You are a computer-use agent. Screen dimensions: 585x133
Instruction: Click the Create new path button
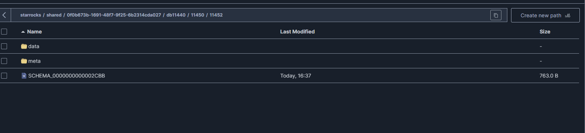coord(545,15)
